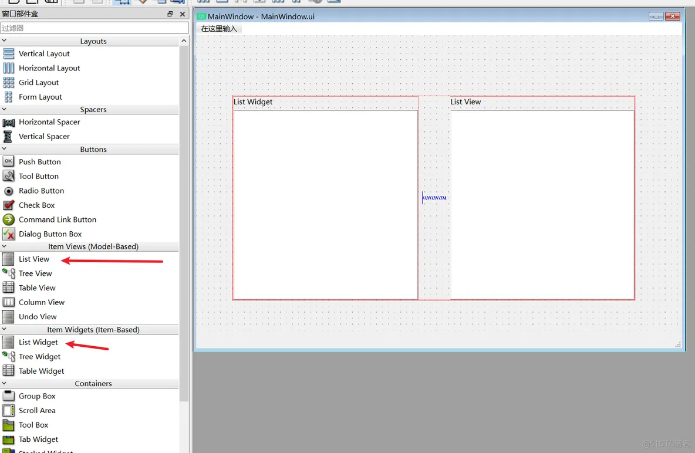This screenshot has height=453, width=695.
Task: Select the Check Box widget entry
Action: tap(36, 205)
